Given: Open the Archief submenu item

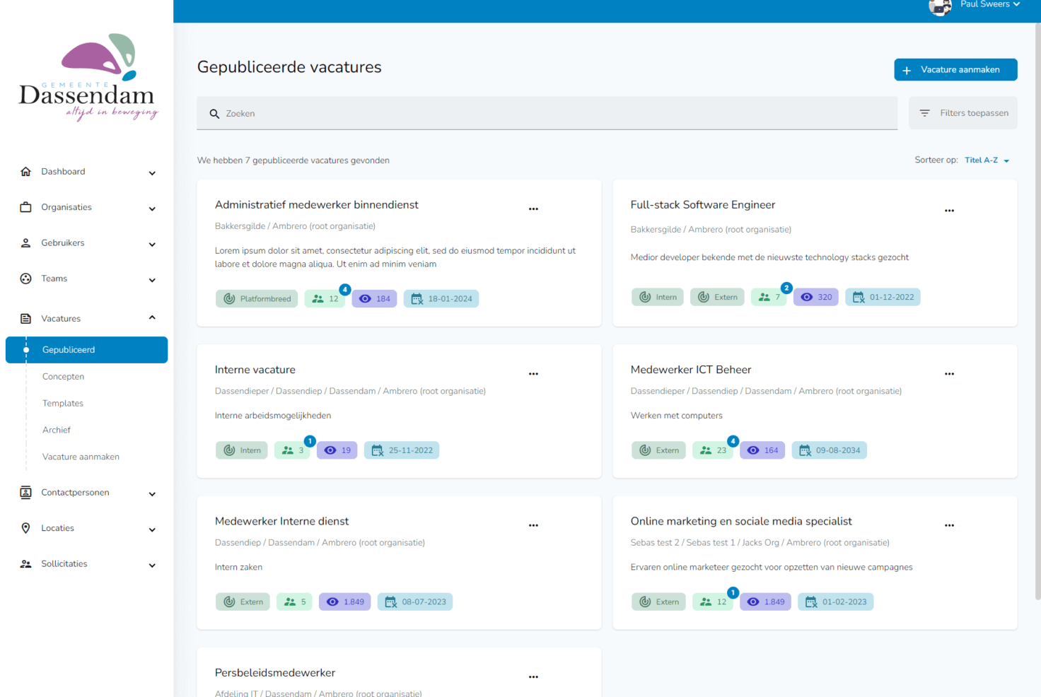Looking at the screenshot, I should point(57,430).
